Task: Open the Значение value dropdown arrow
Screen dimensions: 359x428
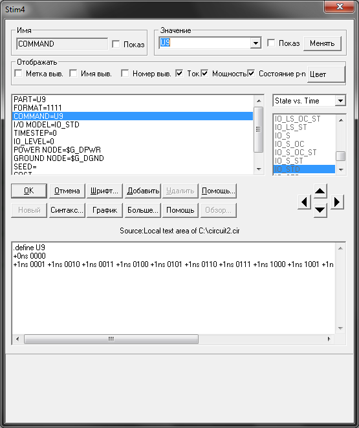Action: [256, 43]
